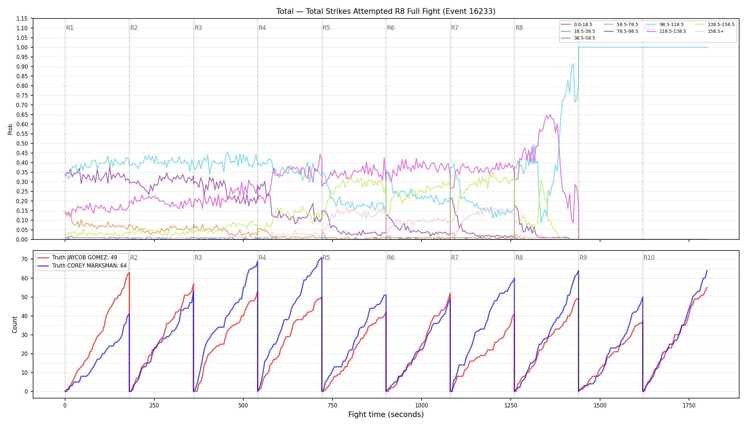
Task: Click the Truth COREY MARKSMAN: 64 legend entry
Action: (82, 266)
